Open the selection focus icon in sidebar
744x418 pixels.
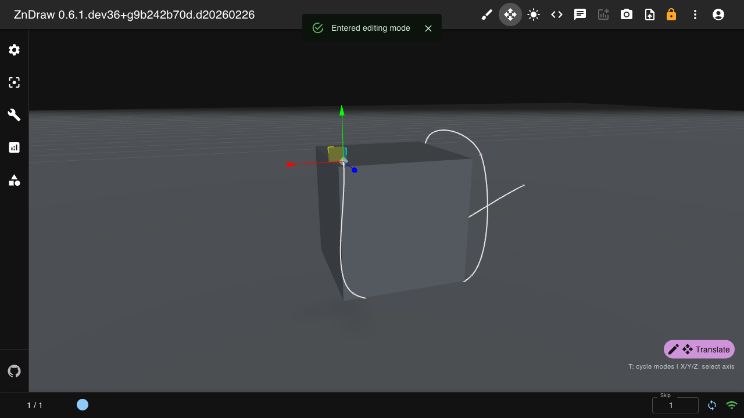click(x=15, y=82)
